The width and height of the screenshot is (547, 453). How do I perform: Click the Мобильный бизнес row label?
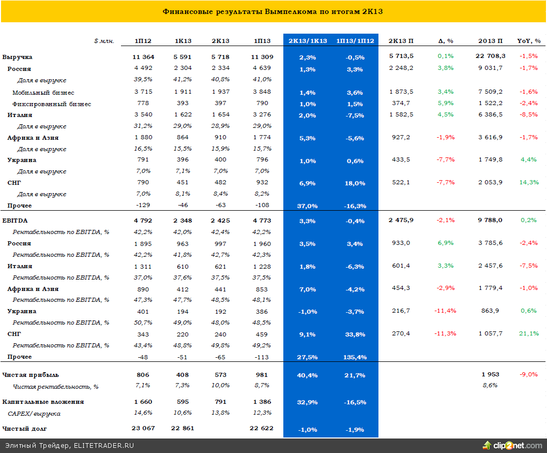[x=43, y=93]
